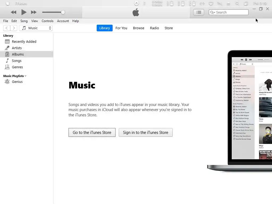Click Sign in to the iTunes Store button
The width and height of the screenshot is (272, 204).
click(x=146, y=132)
